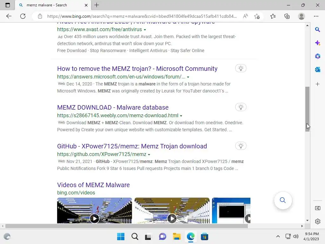
Task: Click Free Download ad sublink
Action: (x=72, y=51)
